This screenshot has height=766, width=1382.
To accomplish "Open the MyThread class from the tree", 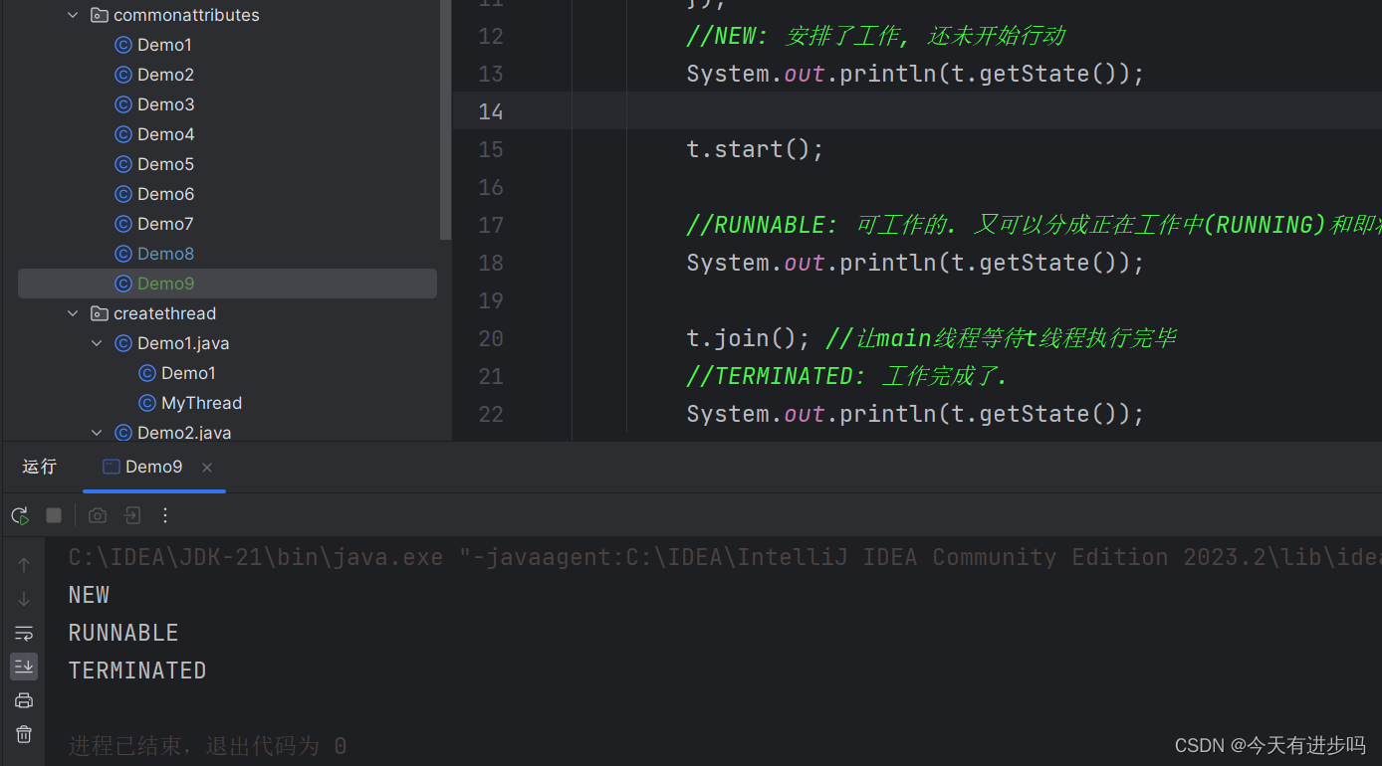I will (x=201, y=402).
